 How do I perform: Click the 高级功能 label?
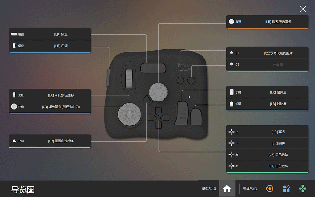pos(250,188)
